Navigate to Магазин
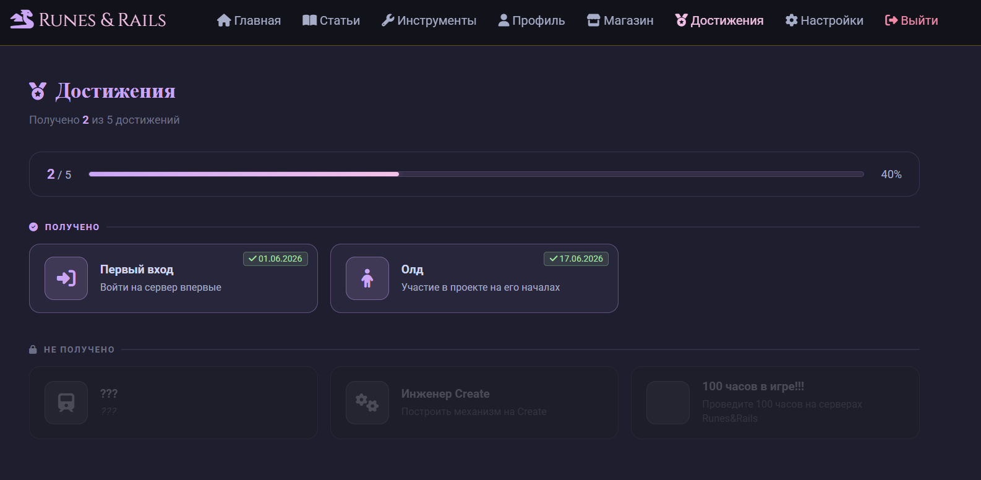The image size is (981, 480). coord(620,20)
